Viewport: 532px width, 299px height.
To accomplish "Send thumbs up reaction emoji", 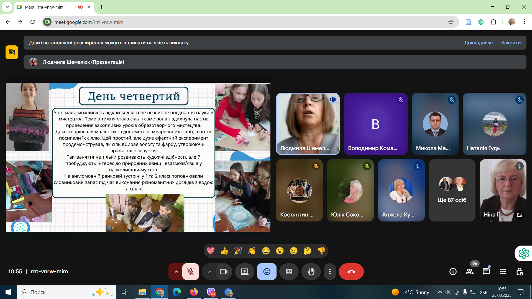I will (x=224, y=251).
